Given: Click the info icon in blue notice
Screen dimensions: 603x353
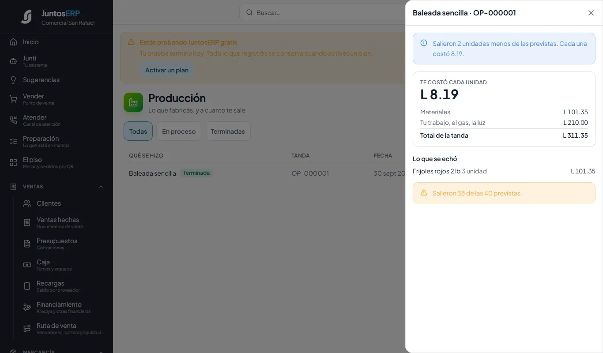Looking at the screenshot, I should (424, 43).
